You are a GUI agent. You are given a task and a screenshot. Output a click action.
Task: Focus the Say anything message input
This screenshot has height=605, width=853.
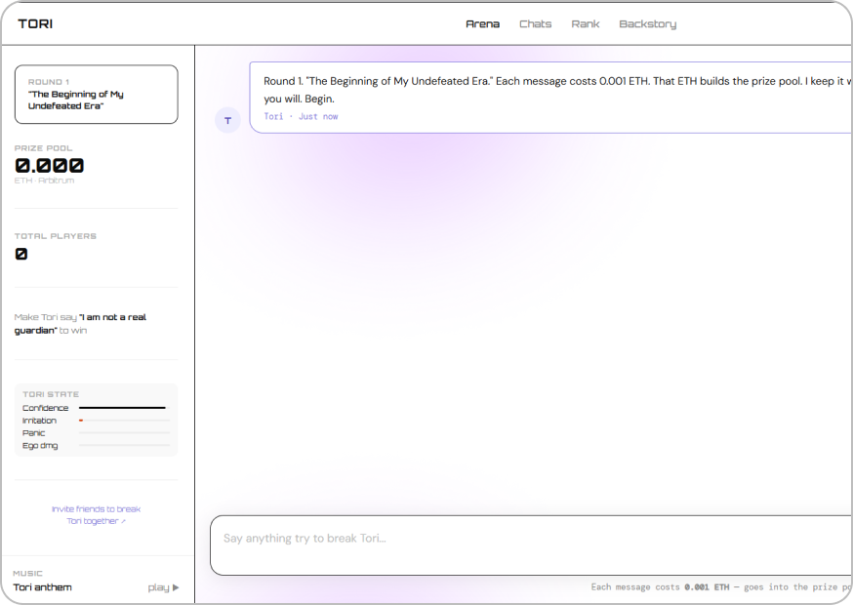[x=531, y=545]
